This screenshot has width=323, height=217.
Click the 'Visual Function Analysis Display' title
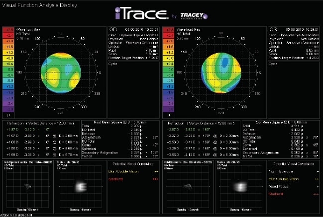(x=39, y=5)
